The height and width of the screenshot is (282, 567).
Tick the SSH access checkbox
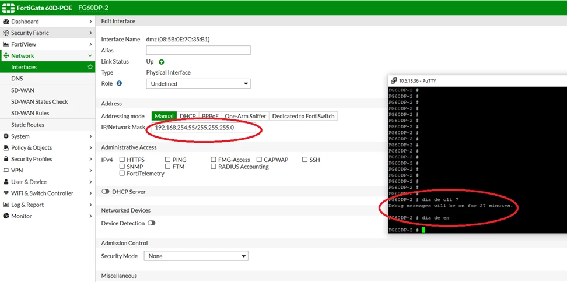[x=304, y=160]
